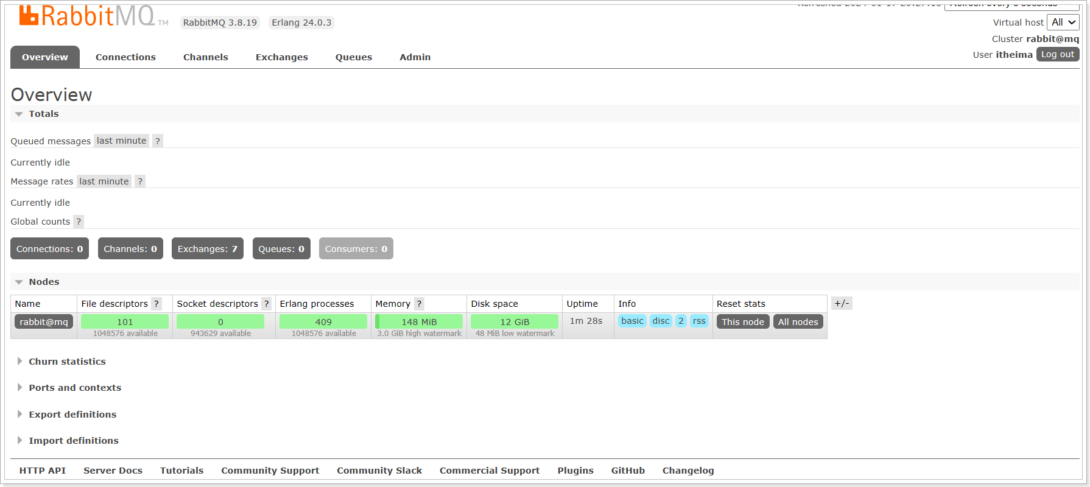Open help for Message rates
1090x487 pixels.
pos(140,181)
